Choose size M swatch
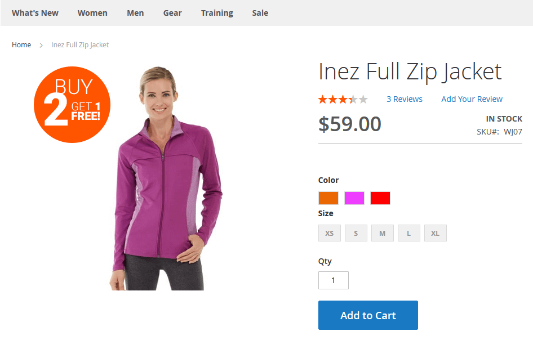 coord(383,233)
